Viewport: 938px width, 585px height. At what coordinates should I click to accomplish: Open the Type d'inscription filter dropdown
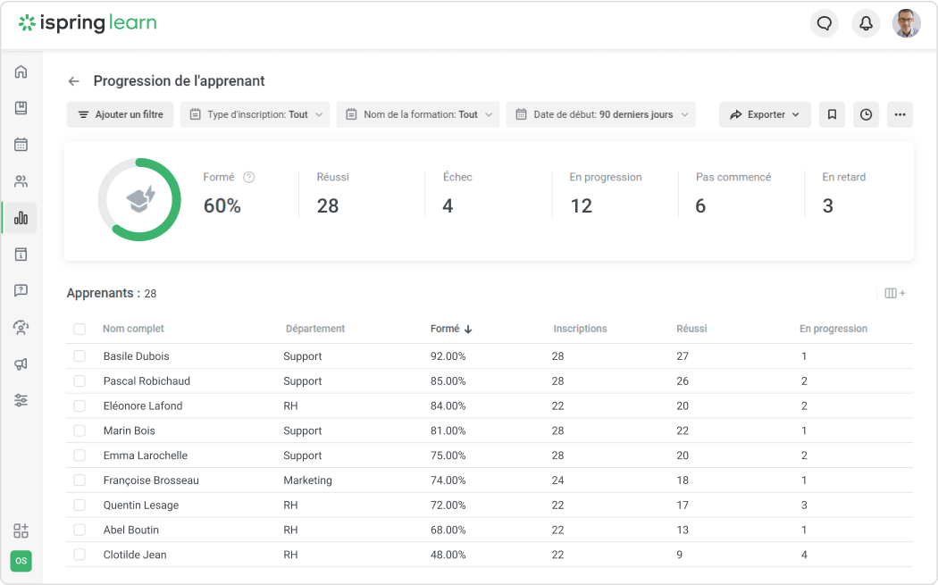click(255, 114)
